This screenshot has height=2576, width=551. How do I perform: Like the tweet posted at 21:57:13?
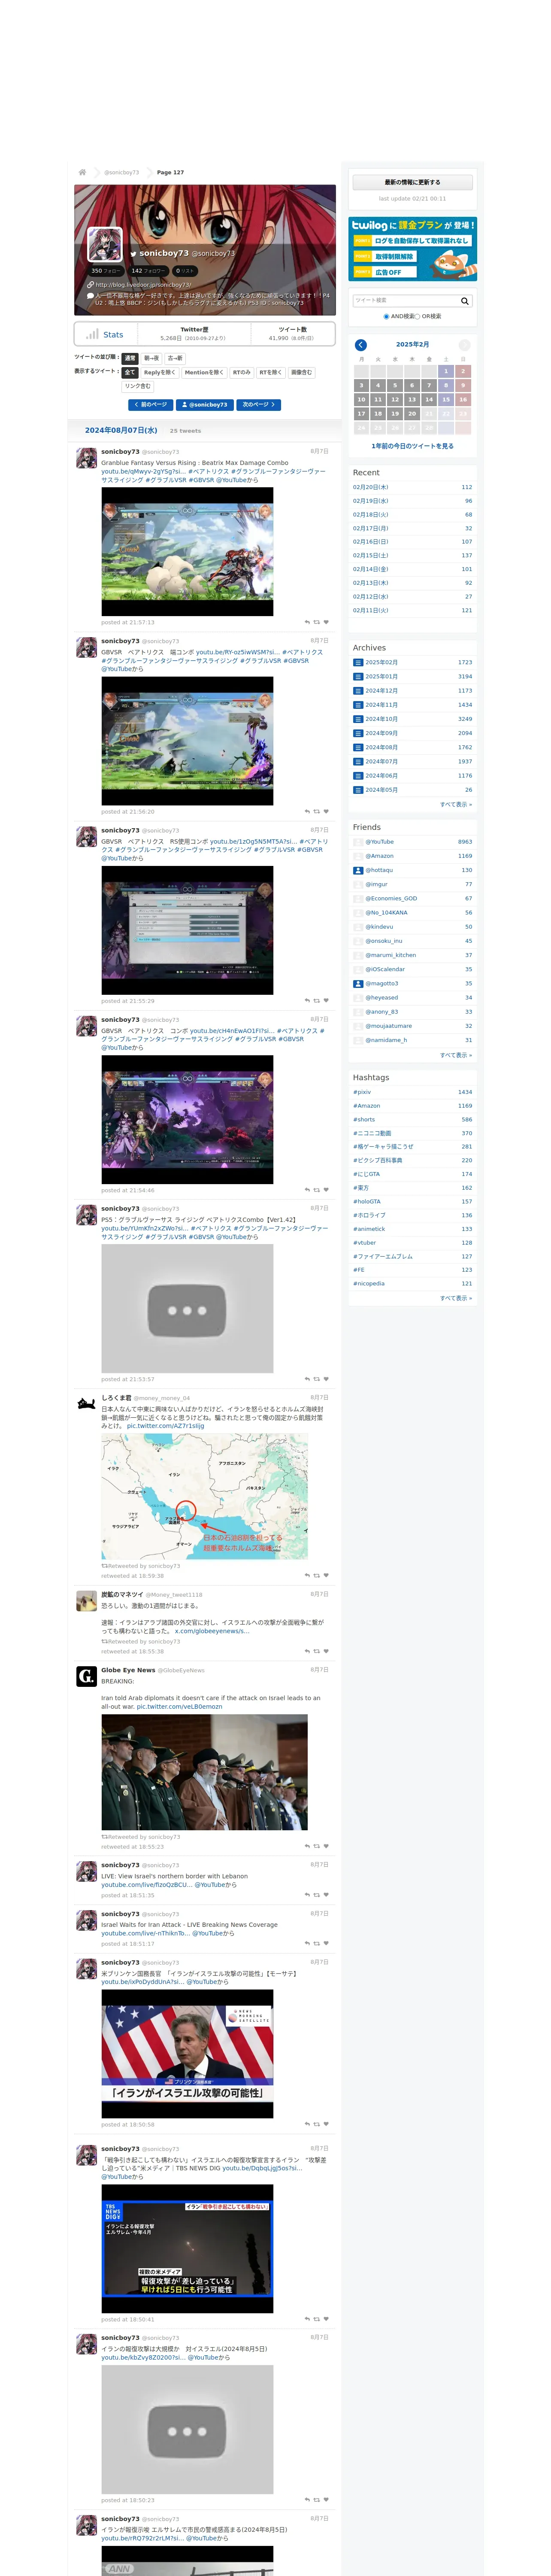coord(326,622)
